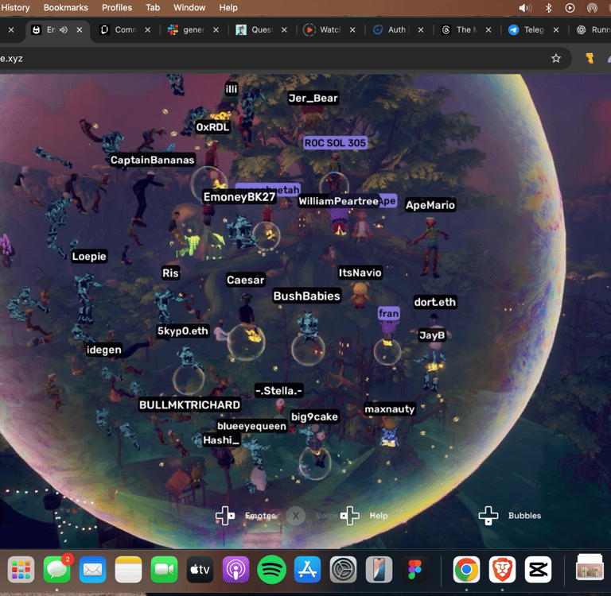Click the BushBabies name tag
The image size is (611, 596).
(x=306, y=296)
